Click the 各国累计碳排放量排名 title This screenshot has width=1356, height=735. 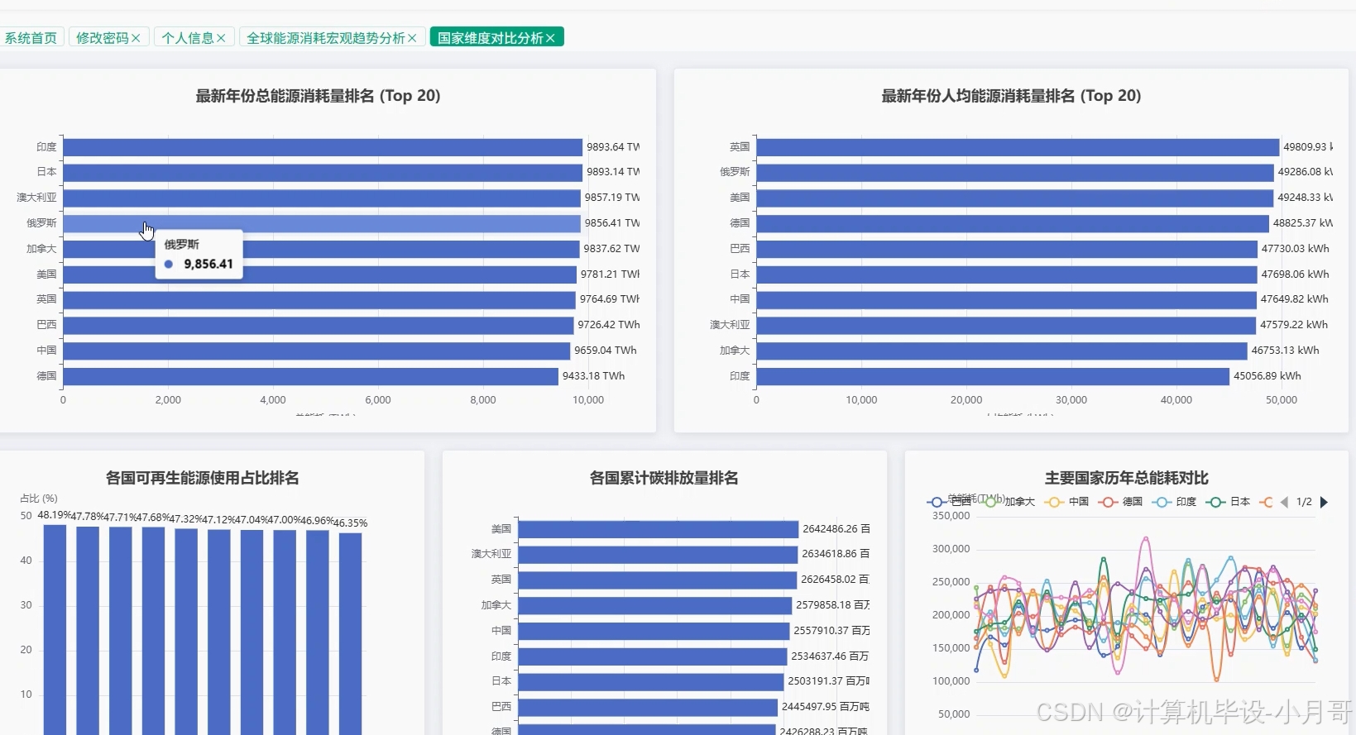coord(664,478)
